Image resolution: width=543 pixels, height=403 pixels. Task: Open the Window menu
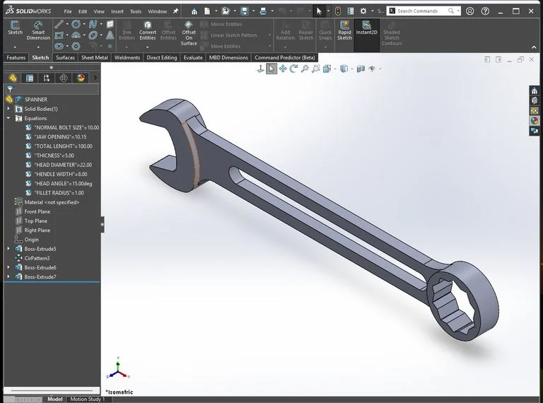tap(157, 11)
